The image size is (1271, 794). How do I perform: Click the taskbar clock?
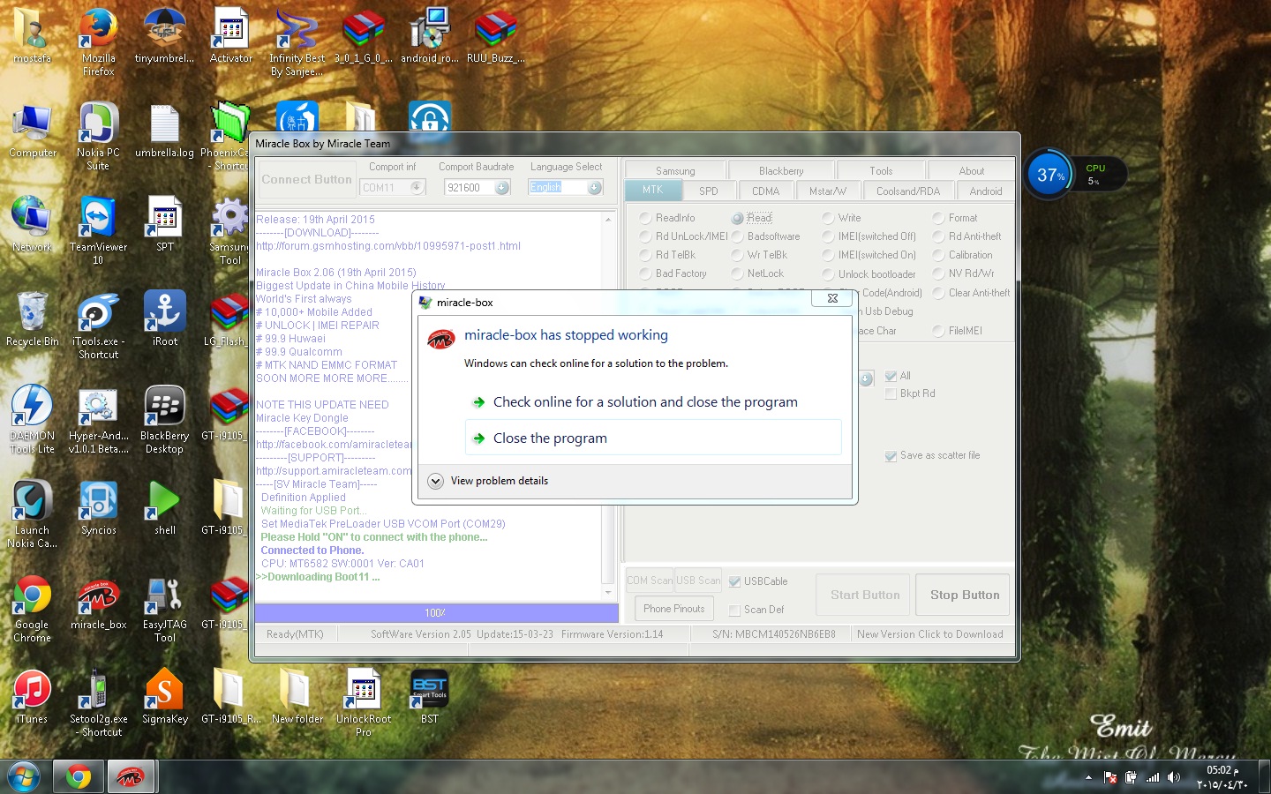click(1222, 777)
